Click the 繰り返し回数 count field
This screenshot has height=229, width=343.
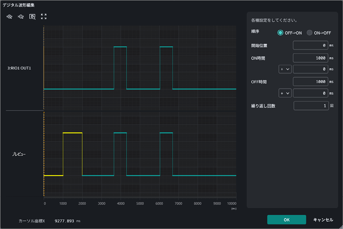tap(311, 106)
